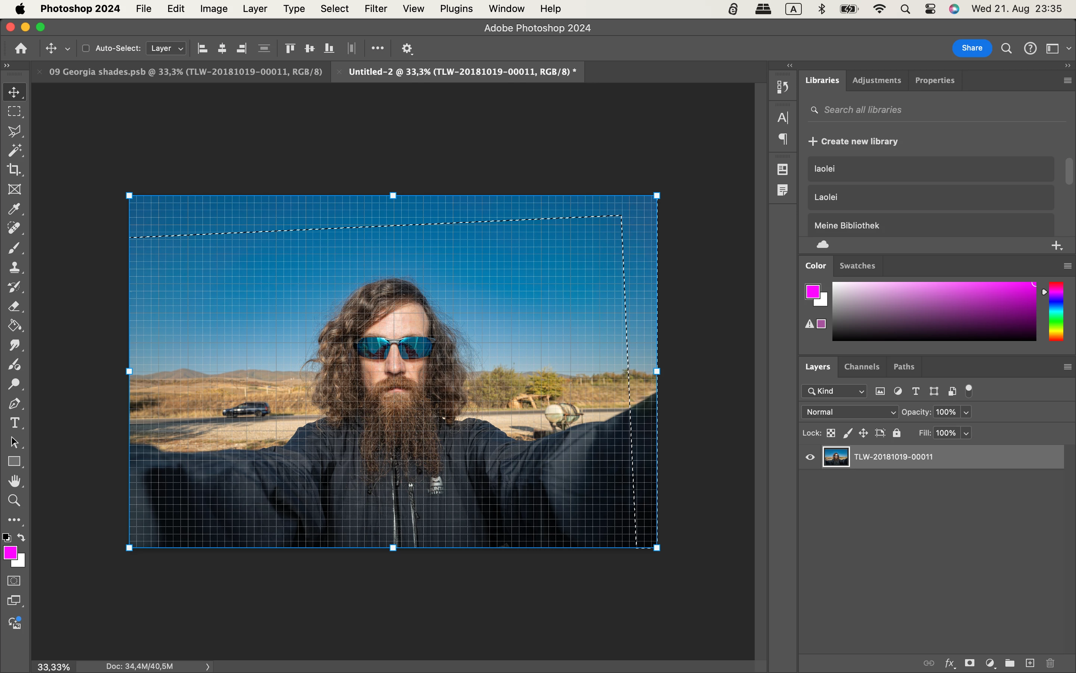Switch to the Channels tab
The height and width of the screenshot is (673, 1076).
[861, 367]
